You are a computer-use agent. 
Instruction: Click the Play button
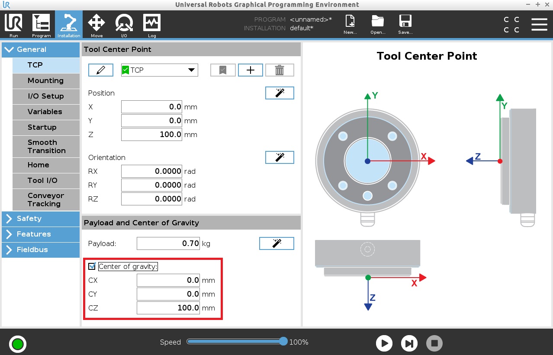[x=384, y=343]
